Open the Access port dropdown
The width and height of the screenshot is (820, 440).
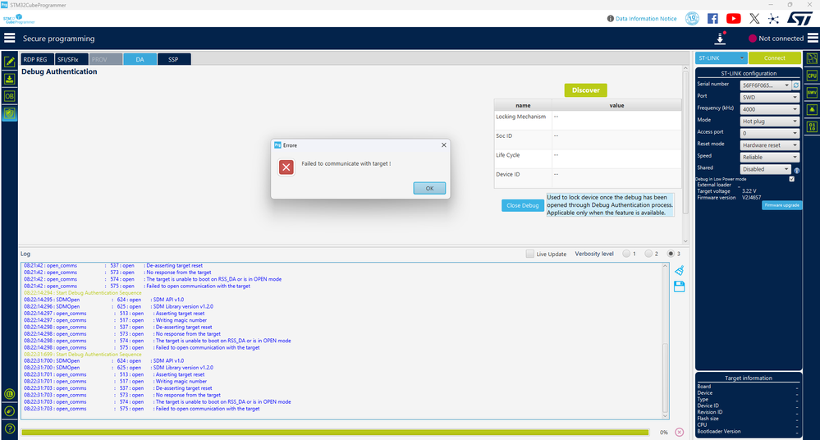(769, 134)
